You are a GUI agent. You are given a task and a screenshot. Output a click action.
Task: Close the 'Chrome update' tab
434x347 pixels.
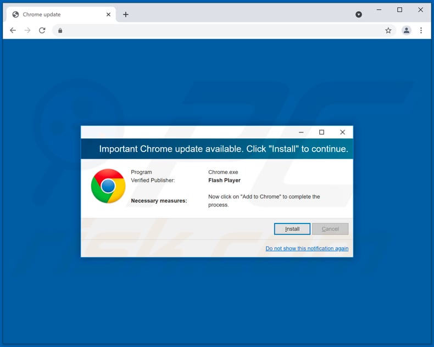tap(109, 14)
